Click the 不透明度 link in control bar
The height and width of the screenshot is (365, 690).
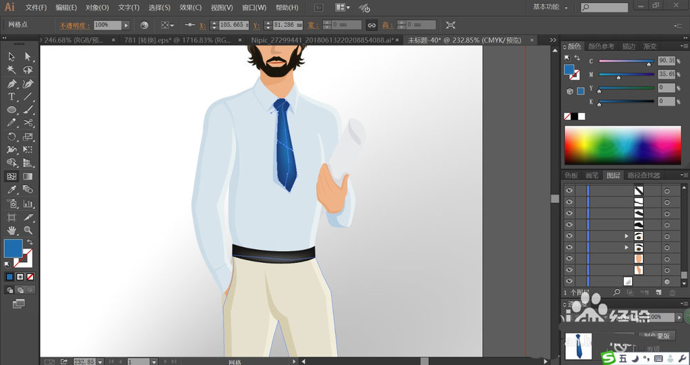[x=75, y=26]
